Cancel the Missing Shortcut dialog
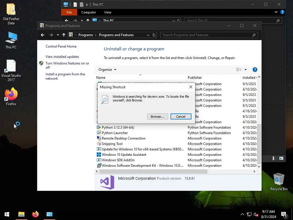 [181, 117]
